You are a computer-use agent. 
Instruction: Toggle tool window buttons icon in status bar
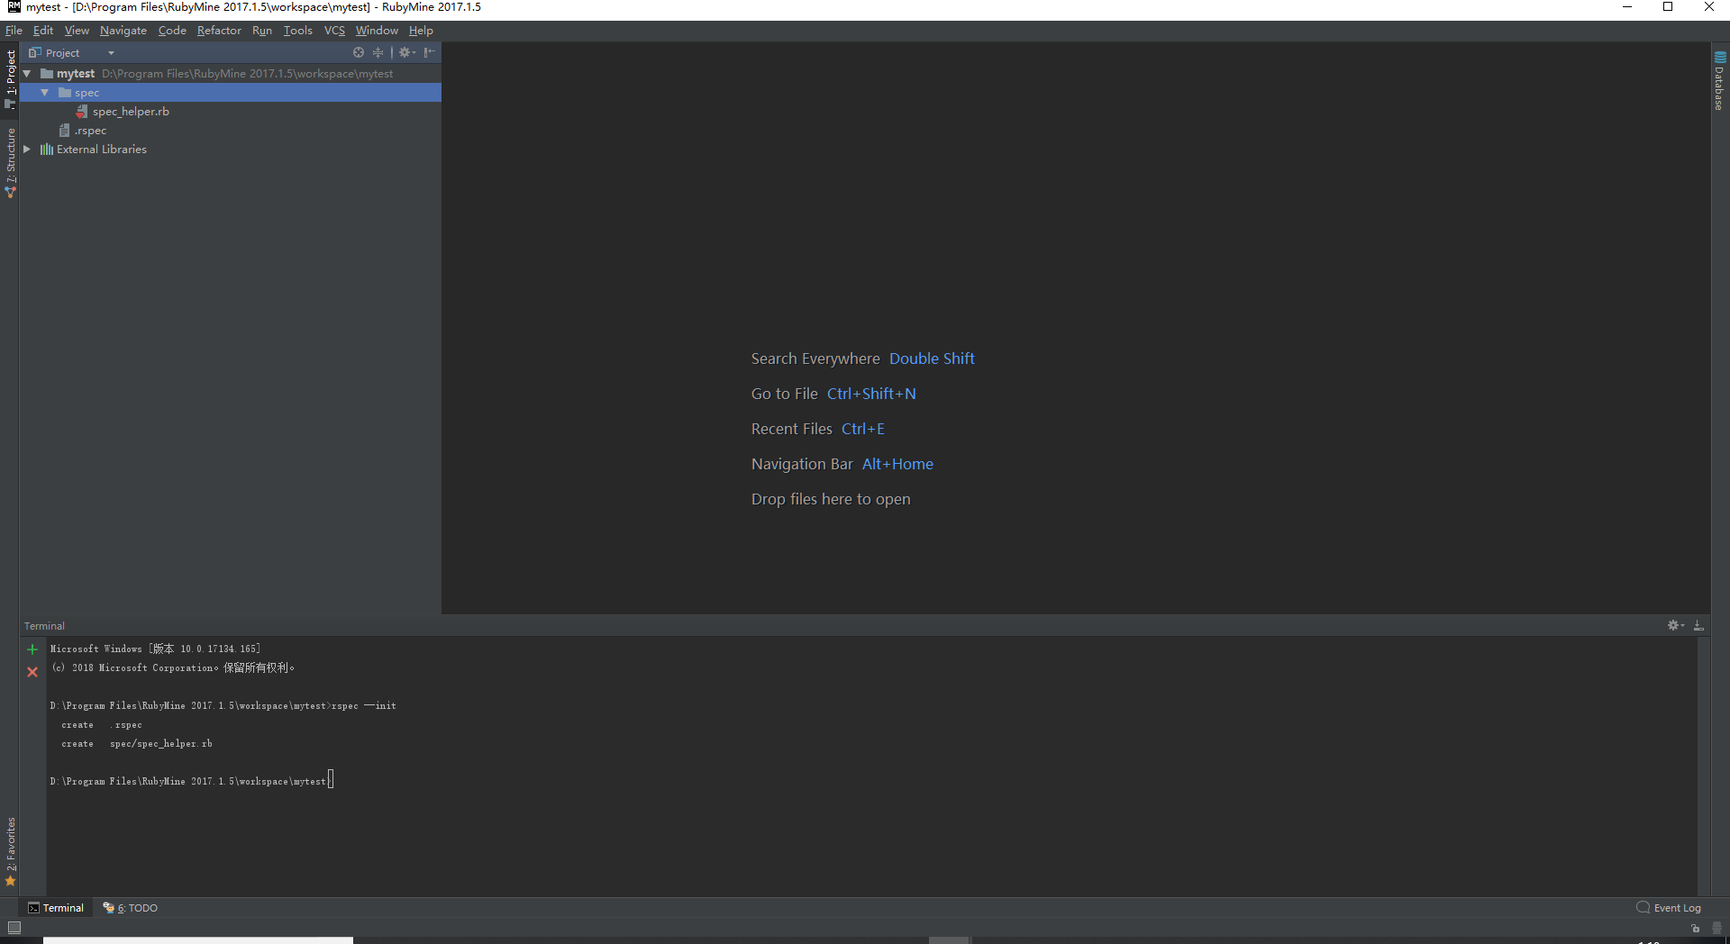tap(14, 927)
